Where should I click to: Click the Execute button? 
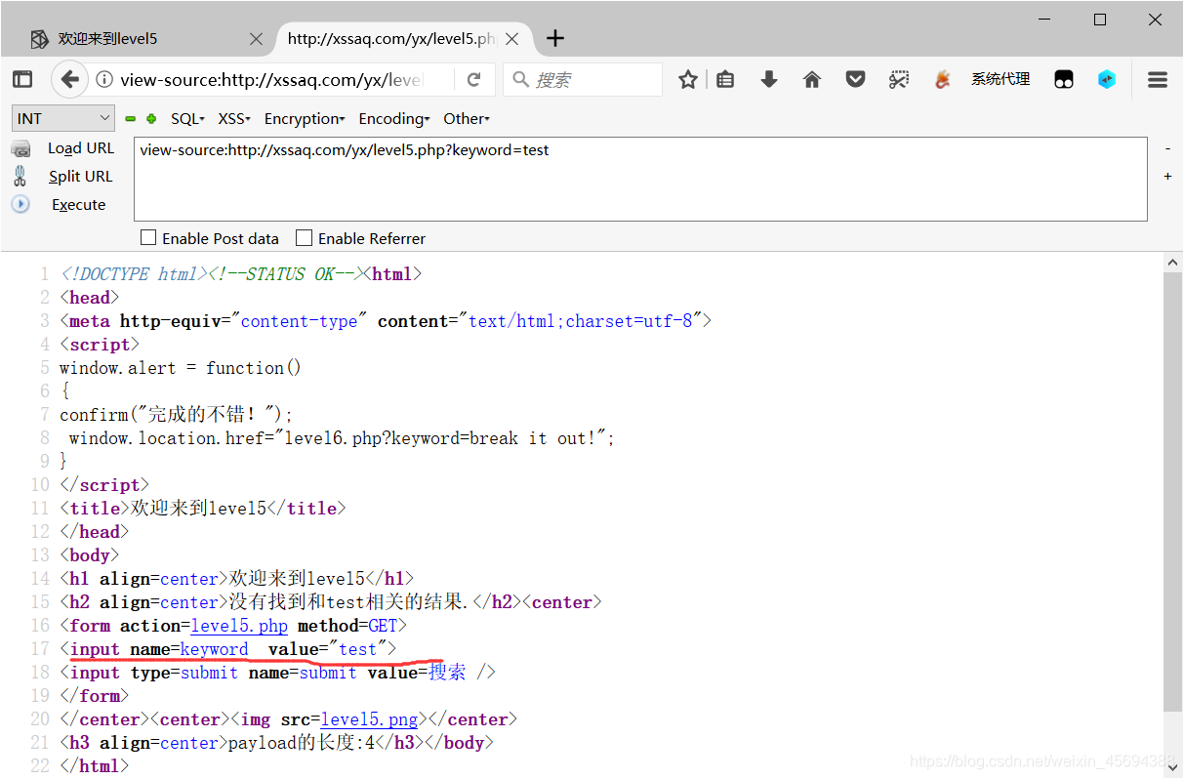tap(79, 205)
